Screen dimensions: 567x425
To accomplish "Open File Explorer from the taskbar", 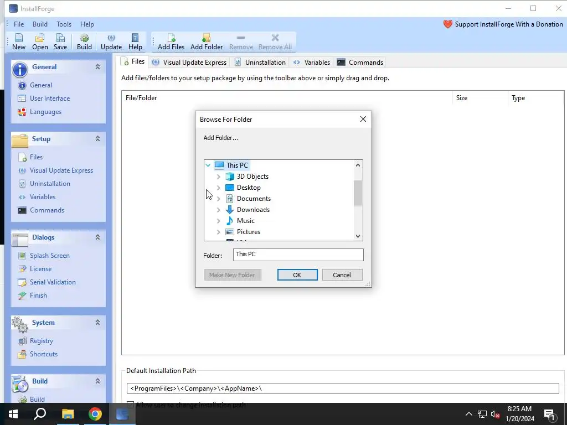I will pos(68,414).
